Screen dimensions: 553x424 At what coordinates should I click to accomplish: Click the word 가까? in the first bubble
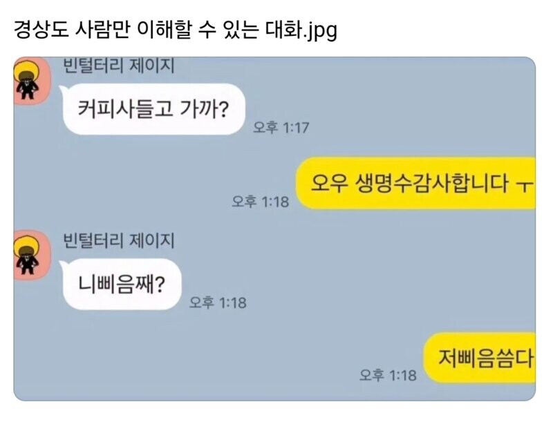205,109
